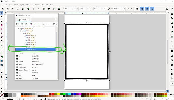Open the Path menu

coord(27,5)
